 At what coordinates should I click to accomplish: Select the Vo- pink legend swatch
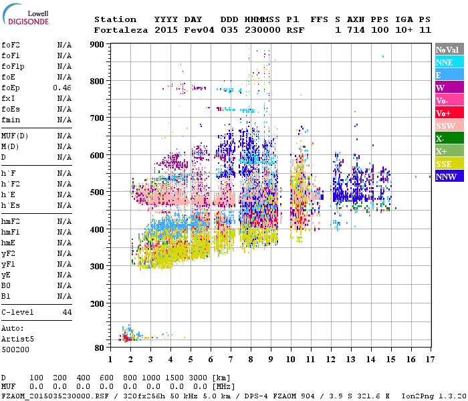click(449, 100)
